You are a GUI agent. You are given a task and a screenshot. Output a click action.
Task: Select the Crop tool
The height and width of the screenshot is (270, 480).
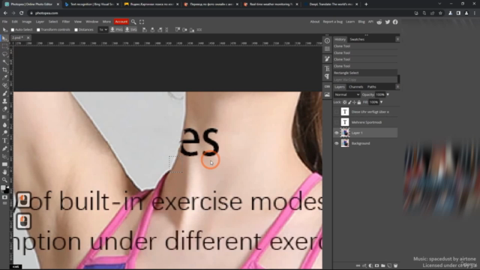pos(4,70)
